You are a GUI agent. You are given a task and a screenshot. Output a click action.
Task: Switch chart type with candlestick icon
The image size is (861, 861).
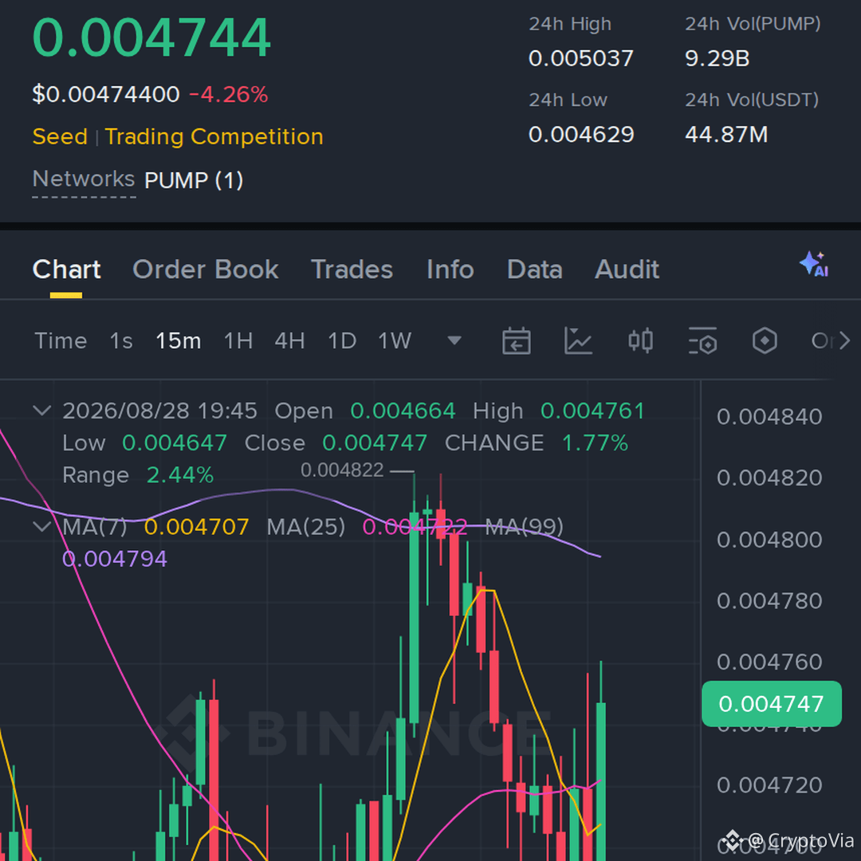[641, 341]
